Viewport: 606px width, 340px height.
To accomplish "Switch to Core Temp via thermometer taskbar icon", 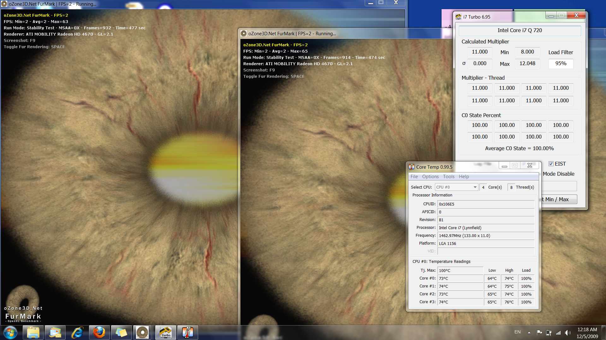I will tap(187, 332).
